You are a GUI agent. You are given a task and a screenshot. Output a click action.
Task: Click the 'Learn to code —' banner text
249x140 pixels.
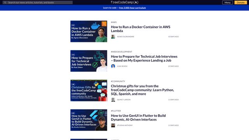110,8
